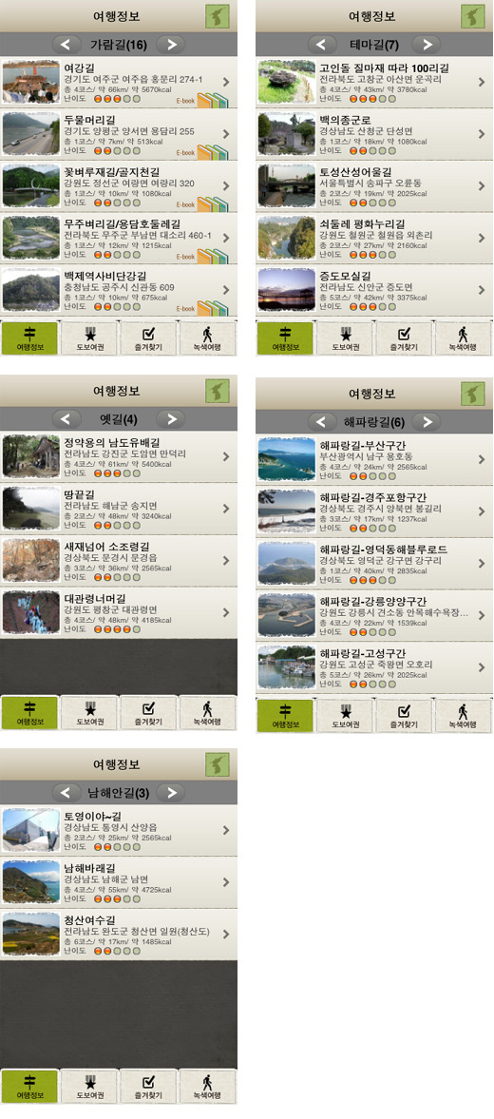Switch to 즐겨찾기 tab under 해파랑길 list

coord(404,715)
